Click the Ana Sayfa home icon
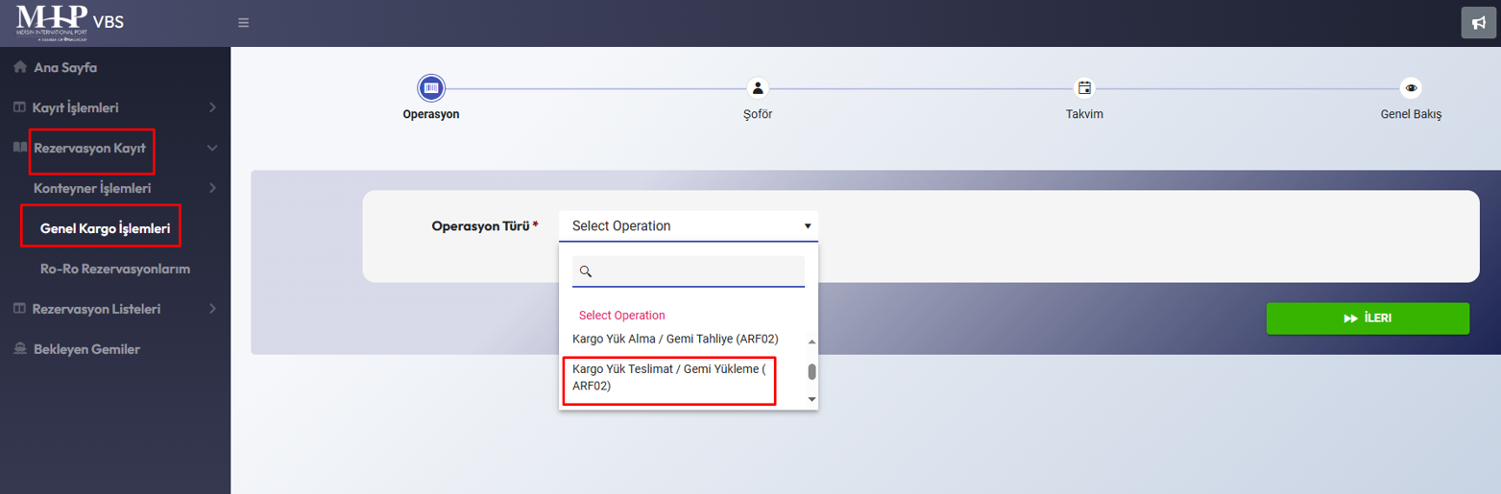Screen dimensions: 1501x494 click(19, 68)
